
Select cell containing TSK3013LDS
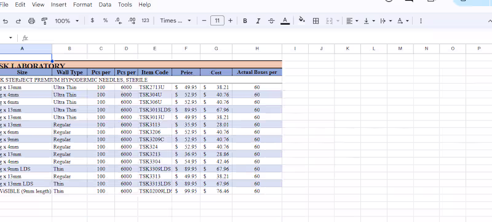point(155,109)
